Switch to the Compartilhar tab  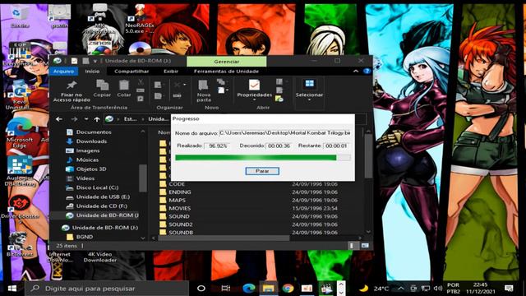(x=131, y=72)
